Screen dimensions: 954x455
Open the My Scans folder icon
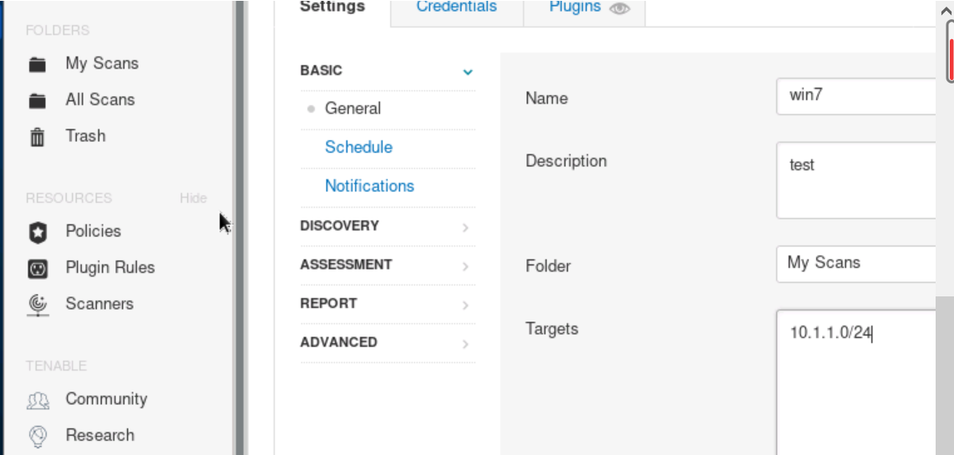(x=38, y=64)
